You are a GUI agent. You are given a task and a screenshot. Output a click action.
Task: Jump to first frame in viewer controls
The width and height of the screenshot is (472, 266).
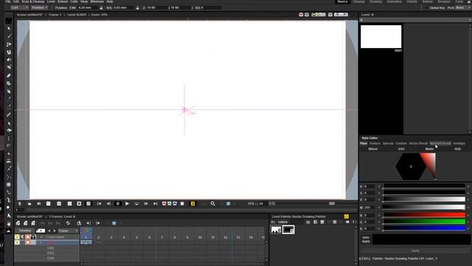[99, 204]
